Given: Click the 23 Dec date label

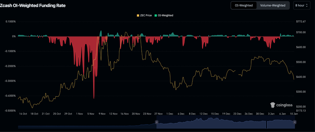Looking at the screenshot, I should [x=237, y=114].
